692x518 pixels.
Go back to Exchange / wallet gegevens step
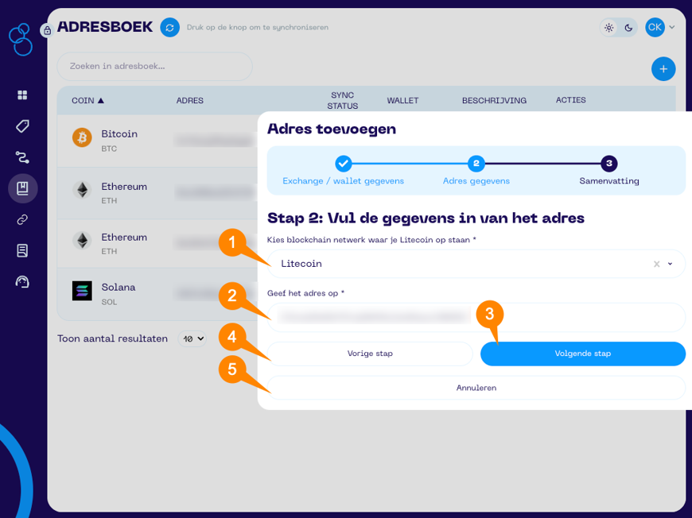[x=344, y=165]
